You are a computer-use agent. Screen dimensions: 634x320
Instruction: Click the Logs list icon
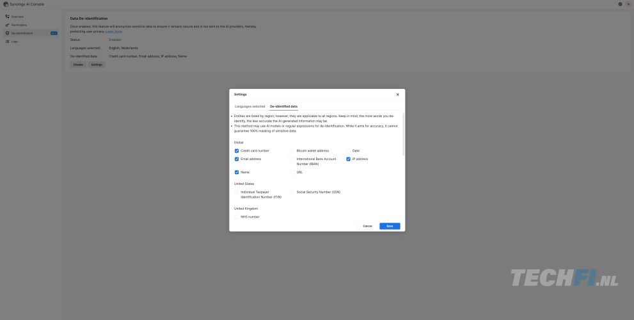click(7, 42)
